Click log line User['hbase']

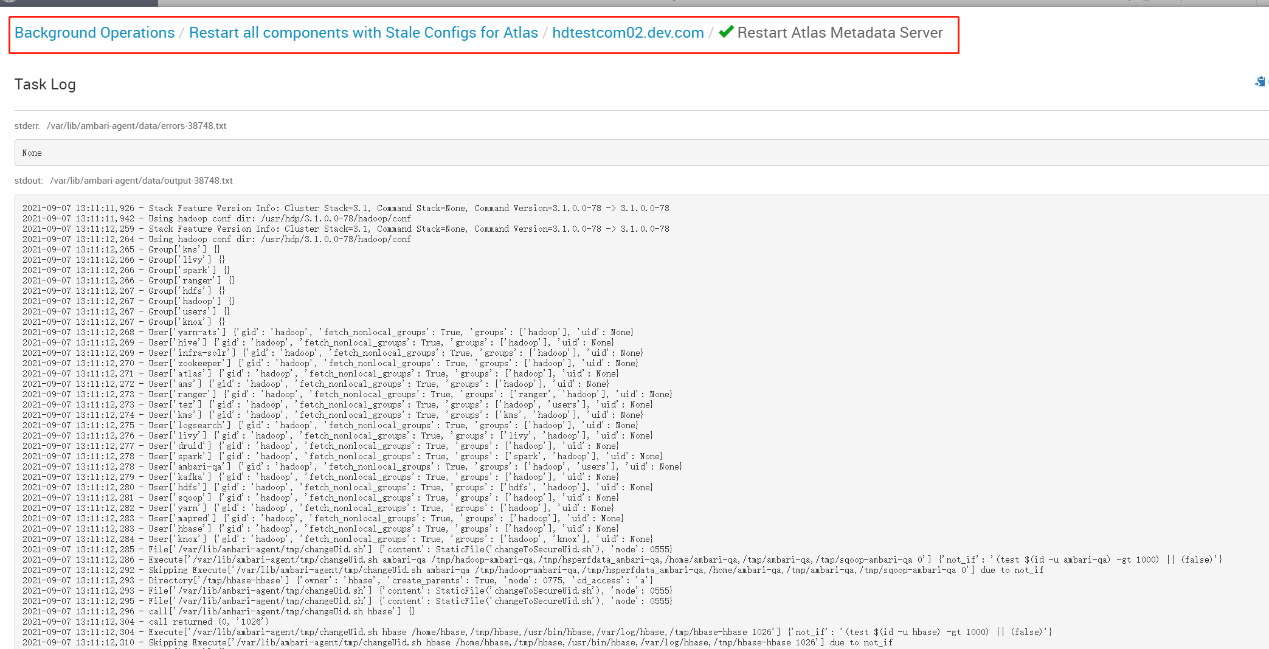pyautogui.click(x=320, y=529)
